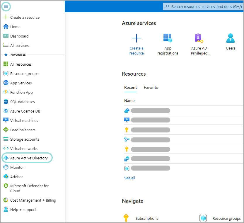The height and width of the screenshot is (223, 244).
Task: Select Users from Azure services row
Action: click(x=230, y=41)
